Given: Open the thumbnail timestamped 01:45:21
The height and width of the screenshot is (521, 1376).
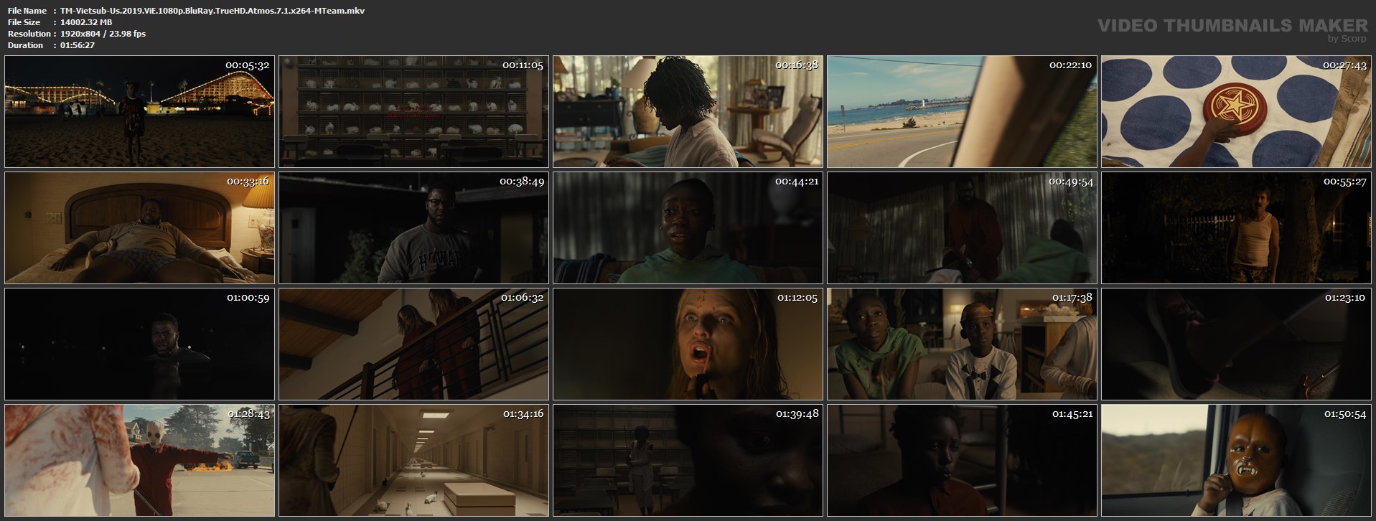Looking at the screenshot, I should point(962,461).
